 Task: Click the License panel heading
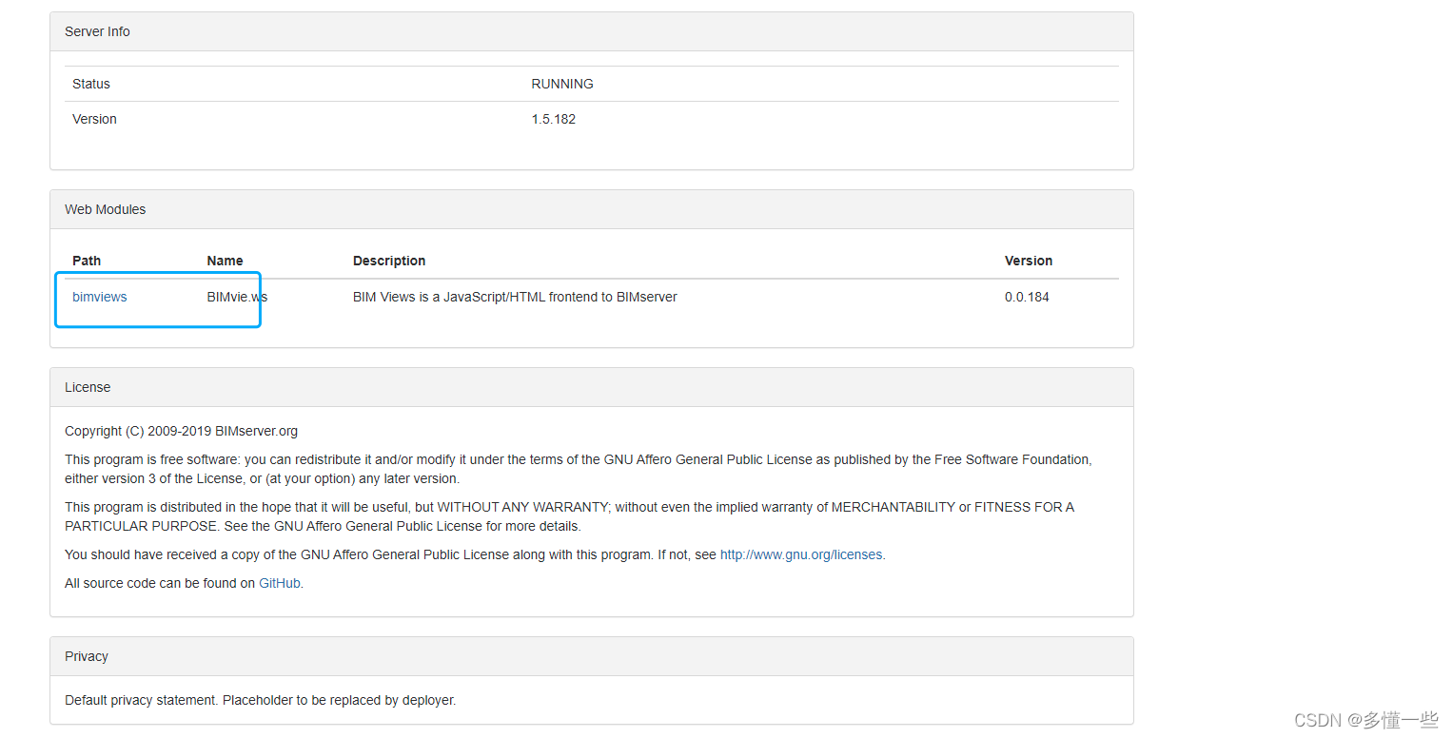[592, 387]
